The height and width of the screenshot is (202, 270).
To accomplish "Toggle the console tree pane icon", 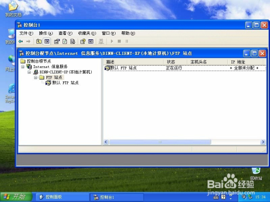I will [x=47, y=41].
